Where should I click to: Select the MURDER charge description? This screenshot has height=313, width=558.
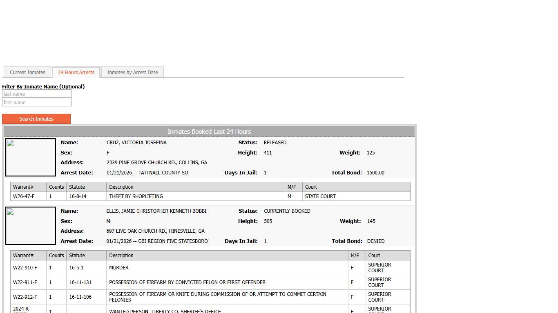119,268
